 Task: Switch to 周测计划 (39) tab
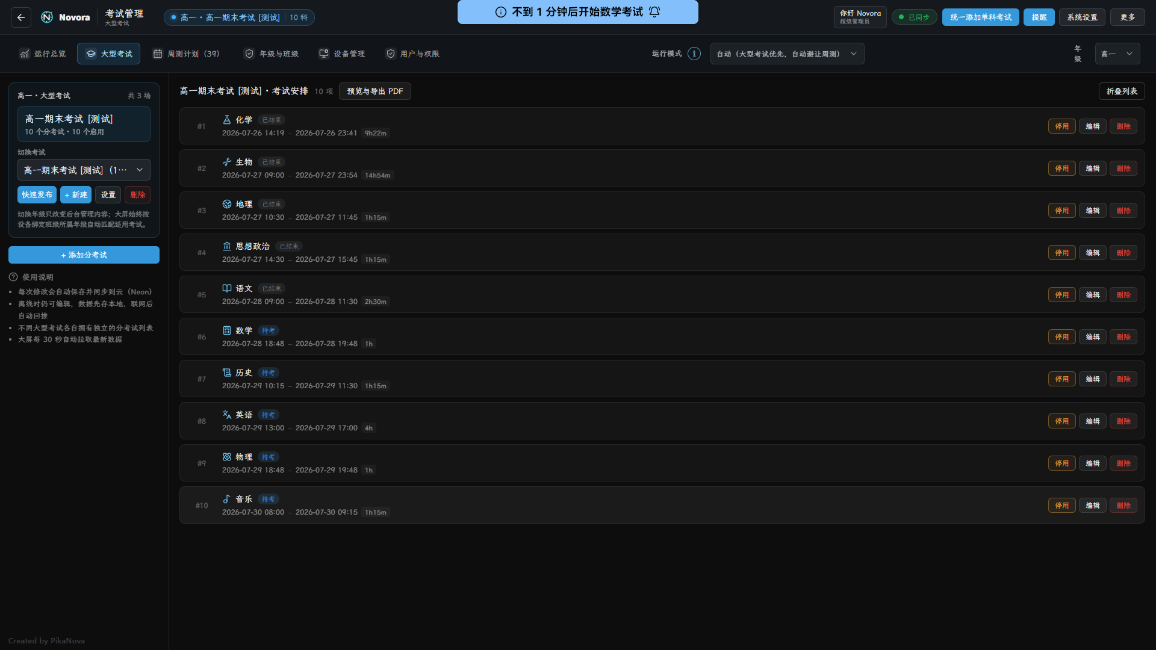pyautogui.click(x=186, y=54)
